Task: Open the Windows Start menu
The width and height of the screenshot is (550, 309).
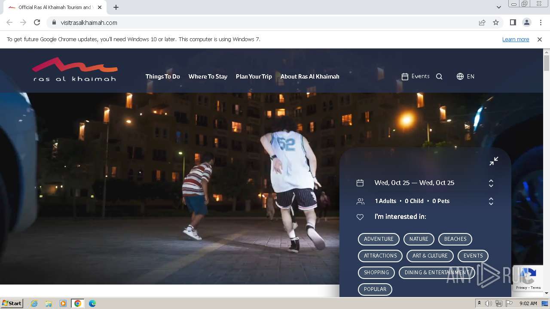Action: 12,303
